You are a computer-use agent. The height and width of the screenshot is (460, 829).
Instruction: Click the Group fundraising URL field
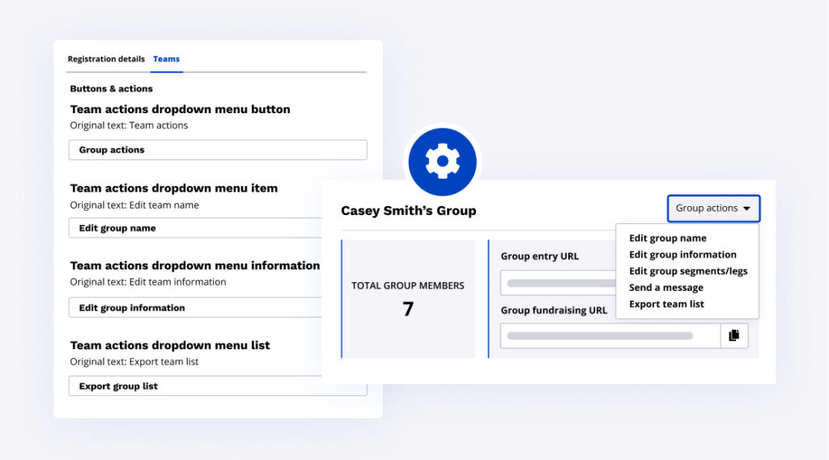610,336
